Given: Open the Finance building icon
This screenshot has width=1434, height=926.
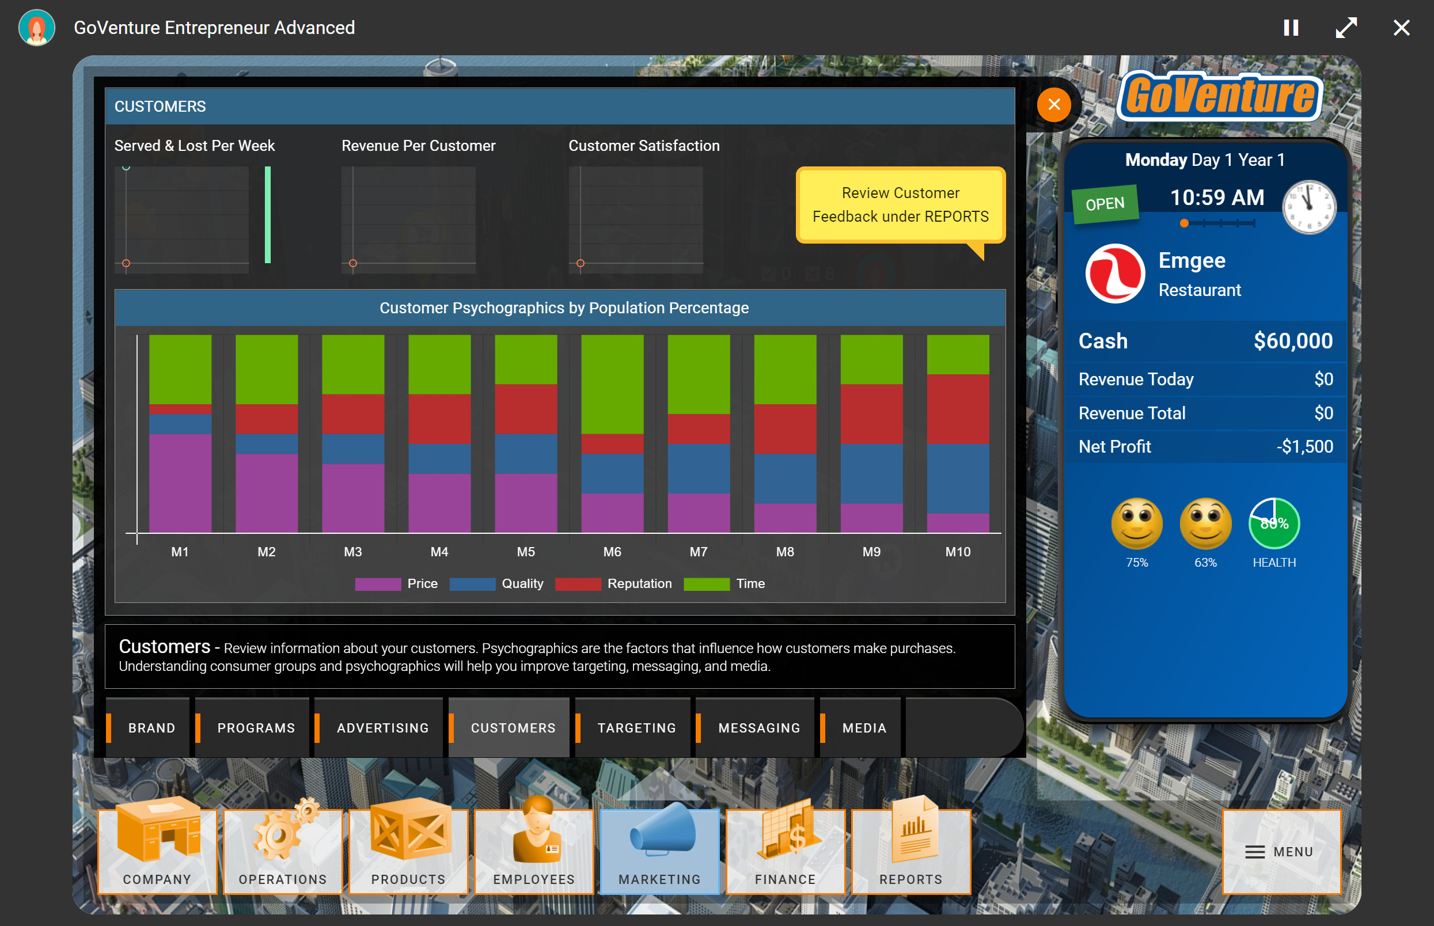Looking at the screenshot, I should pyautogui.click(x=785, y=851).
